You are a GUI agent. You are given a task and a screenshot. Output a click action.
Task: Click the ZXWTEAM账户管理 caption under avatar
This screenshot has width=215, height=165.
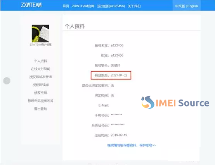pos(40,45)
